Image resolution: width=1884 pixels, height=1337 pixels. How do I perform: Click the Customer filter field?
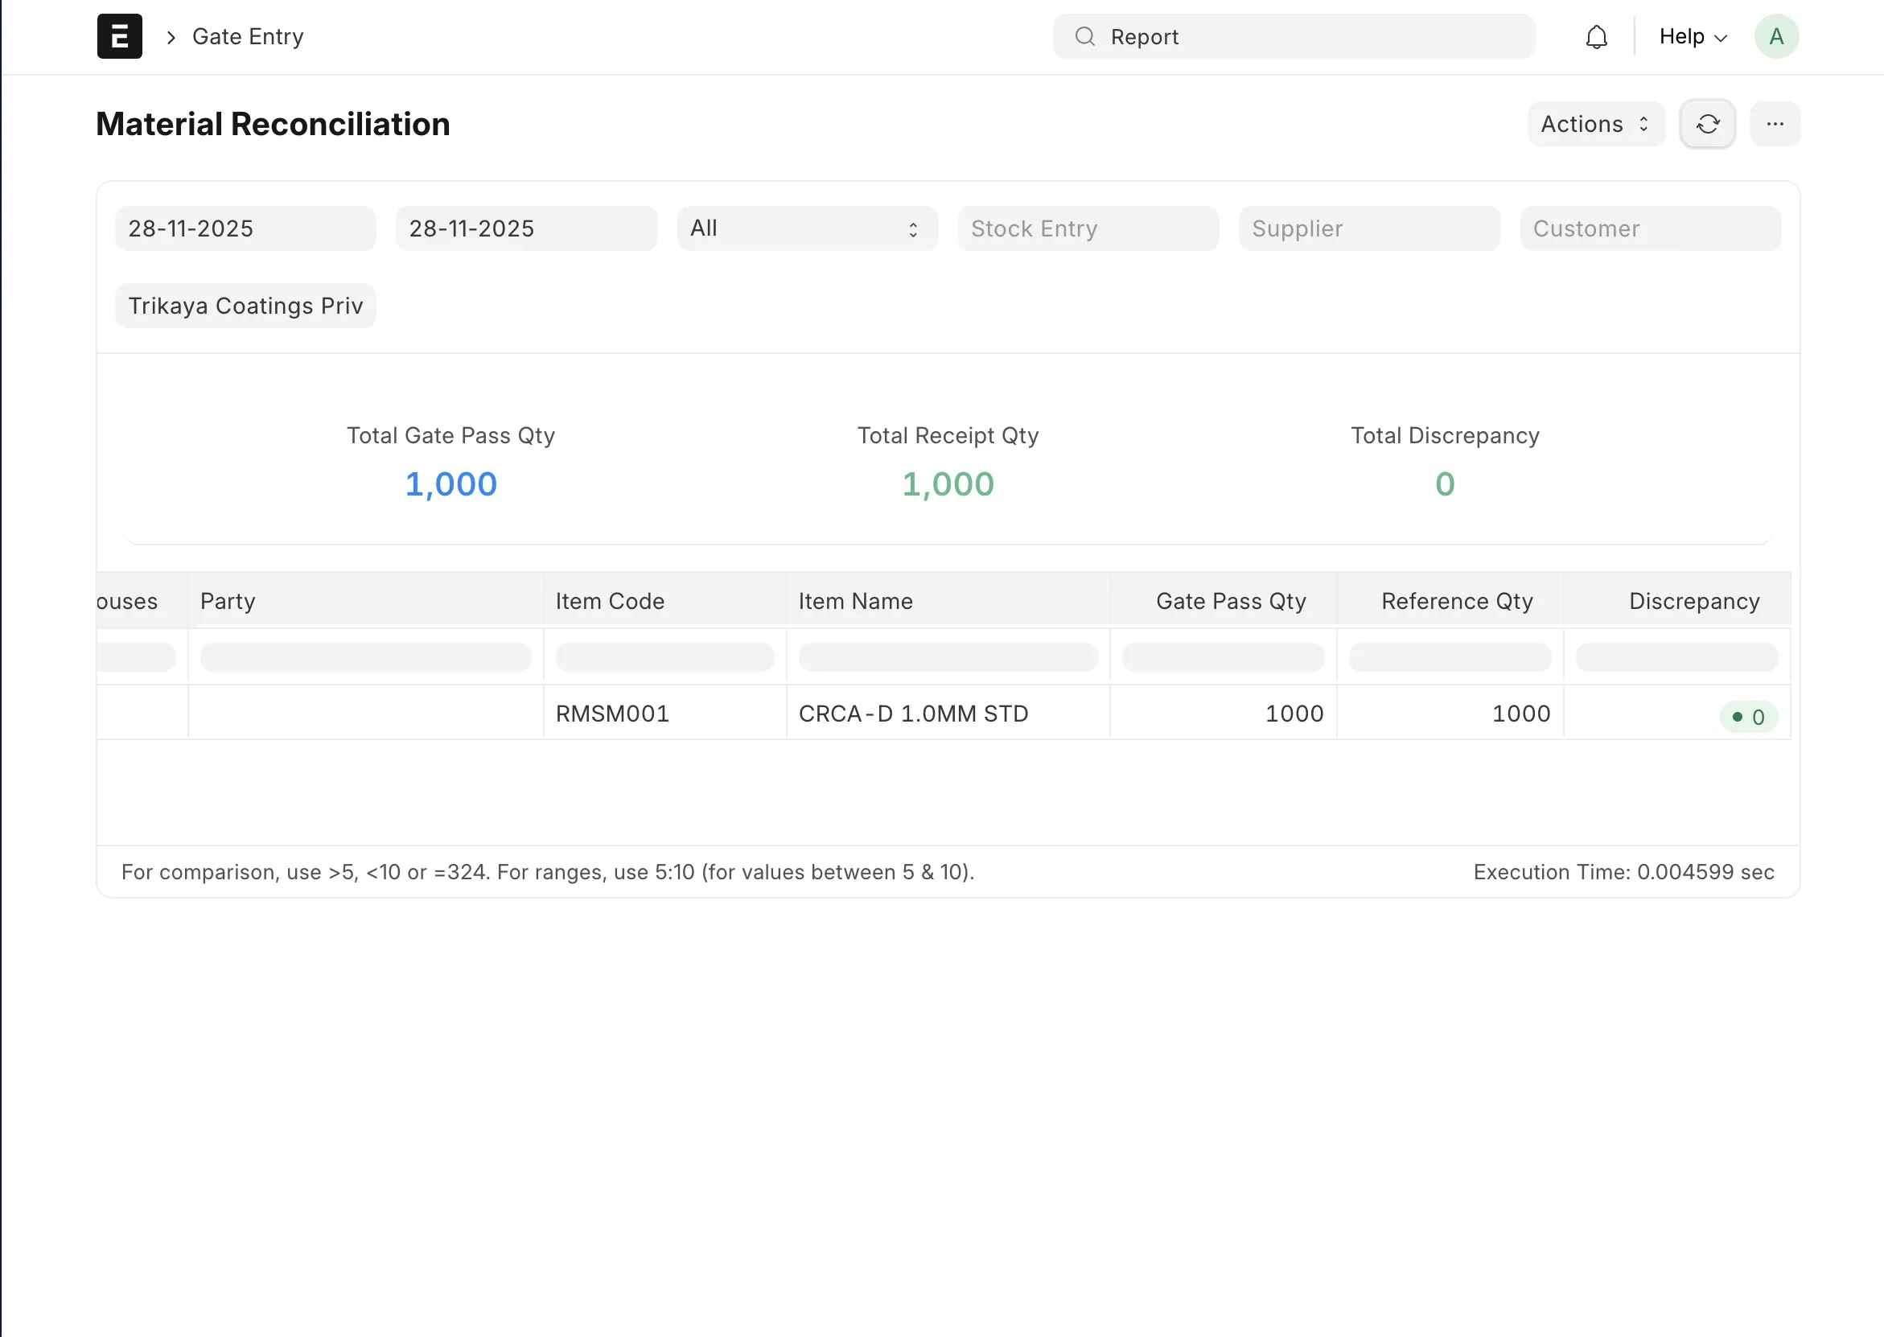[x=1649, y=229]
